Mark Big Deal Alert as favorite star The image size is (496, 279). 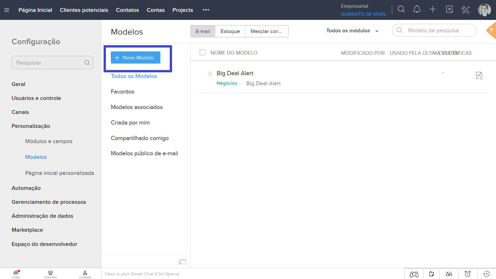tap(210, 74)
